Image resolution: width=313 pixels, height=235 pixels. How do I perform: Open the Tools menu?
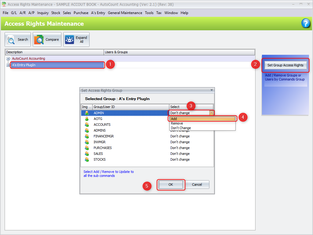click(x=149, y=13)
